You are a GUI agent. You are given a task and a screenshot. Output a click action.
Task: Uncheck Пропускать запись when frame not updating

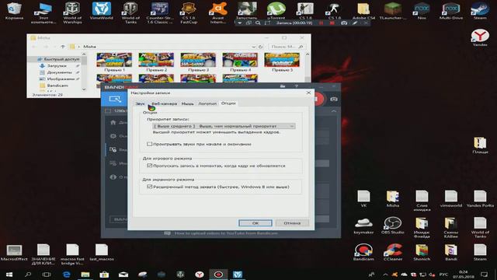click(150, 166)
